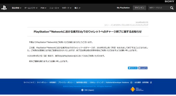Expand the ゲームソフト menu
The image size is (176, 96).
click(x=31, y=8)
